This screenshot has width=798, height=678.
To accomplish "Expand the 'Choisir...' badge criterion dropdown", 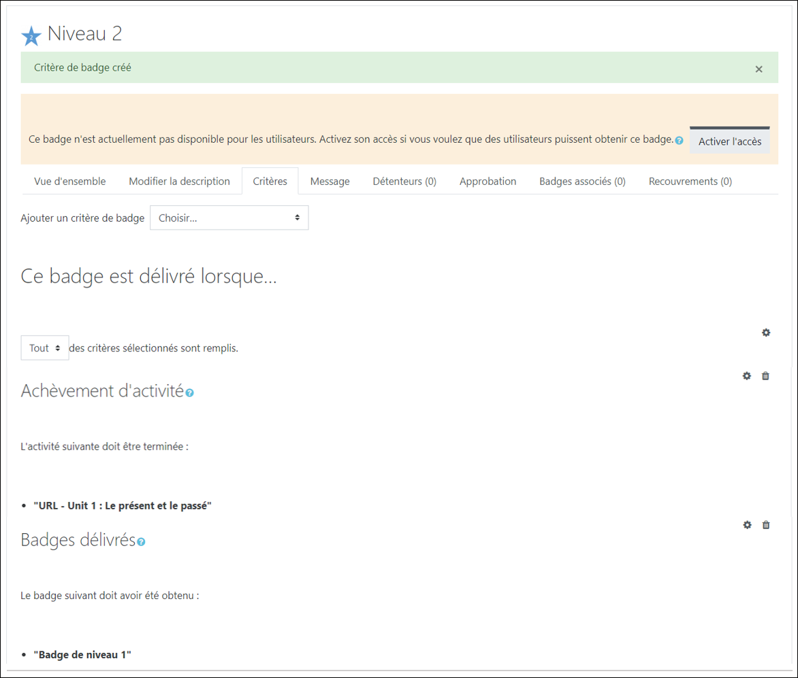I will click(x=229, y=218).
